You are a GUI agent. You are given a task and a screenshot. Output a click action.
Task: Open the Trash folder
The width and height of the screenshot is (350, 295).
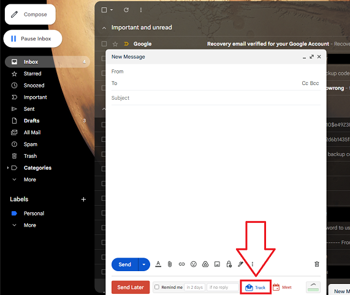(x=30, y=156)
